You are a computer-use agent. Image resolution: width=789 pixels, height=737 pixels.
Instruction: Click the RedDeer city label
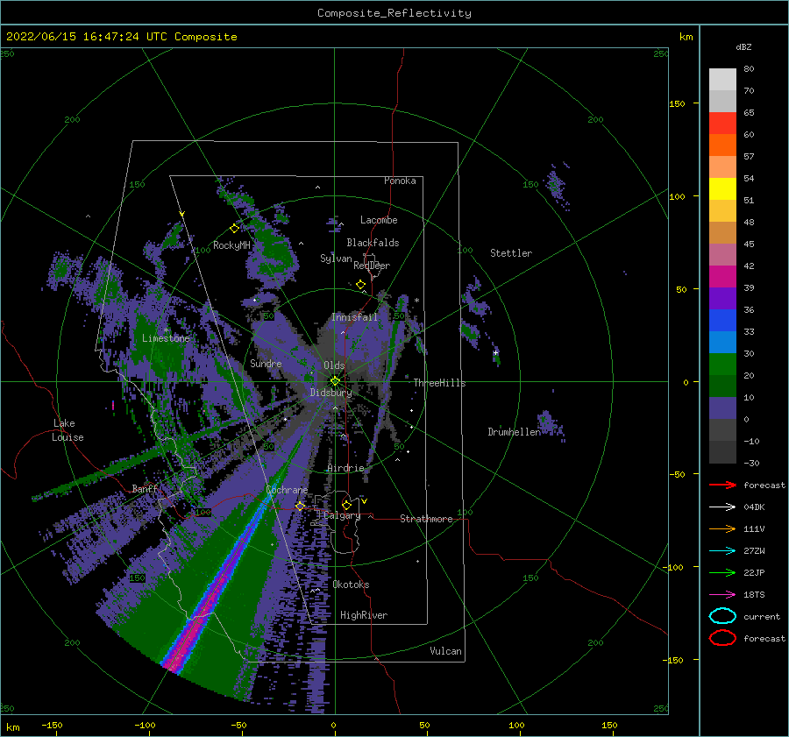[372, 266]
